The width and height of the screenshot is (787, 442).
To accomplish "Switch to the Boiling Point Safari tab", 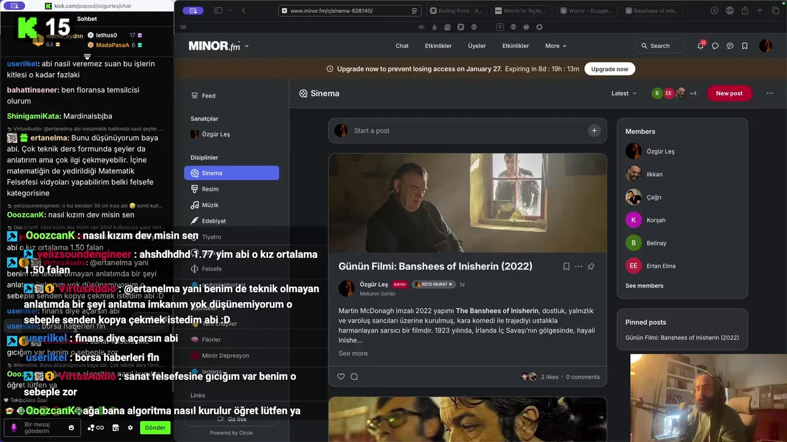I will click(x=456, y=10).
